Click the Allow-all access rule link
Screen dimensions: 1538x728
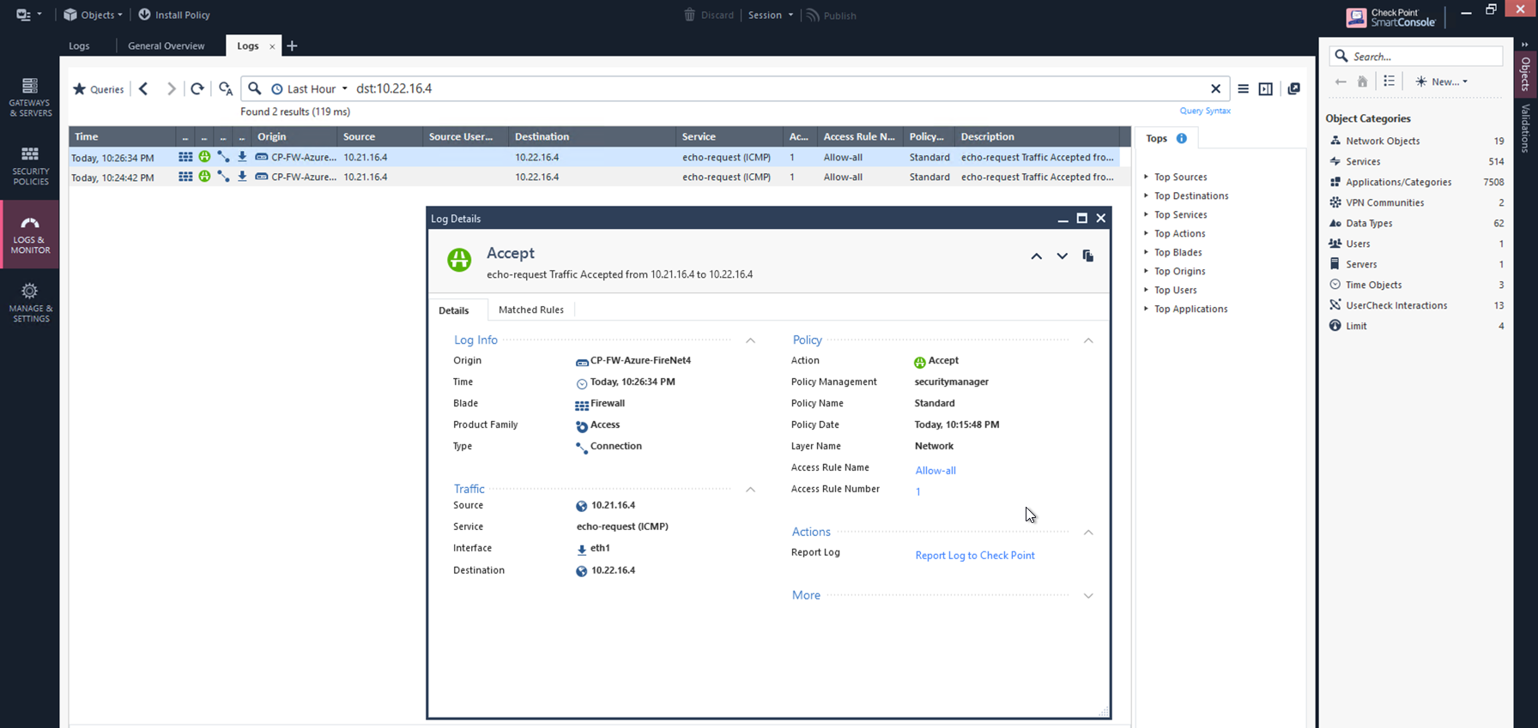pyautogui.click(x=935, y=470)
